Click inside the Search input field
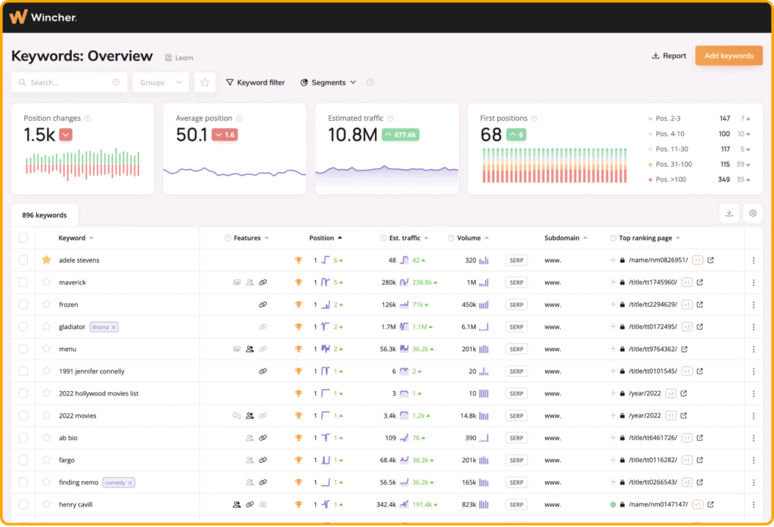774x527 pixels. coord(68,82)
